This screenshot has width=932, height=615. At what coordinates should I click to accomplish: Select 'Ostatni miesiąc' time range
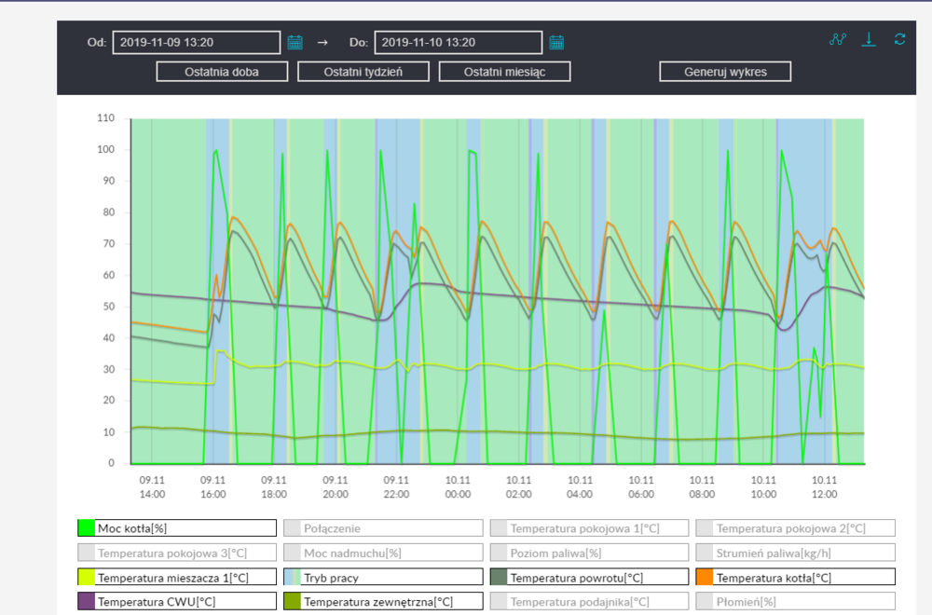pyautogui.click(x=504, y=72)
